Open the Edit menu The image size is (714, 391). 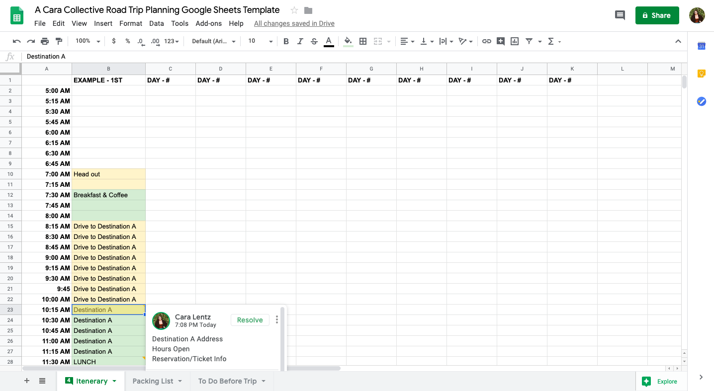tap(59, 23)
